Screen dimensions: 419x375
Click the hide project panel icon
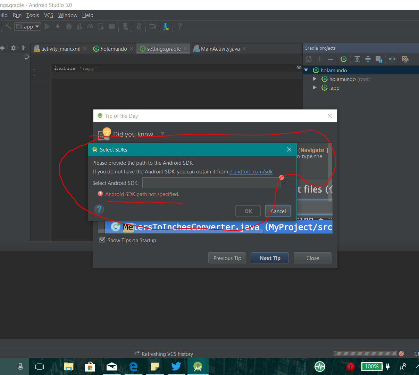pyautogui.click(x=25, y=48)
